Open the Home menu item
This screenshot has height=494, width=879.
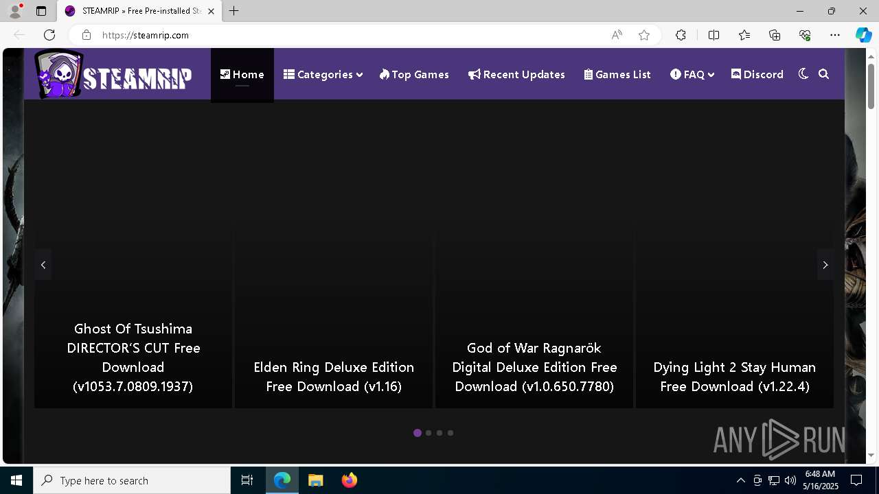click(242, 74)
